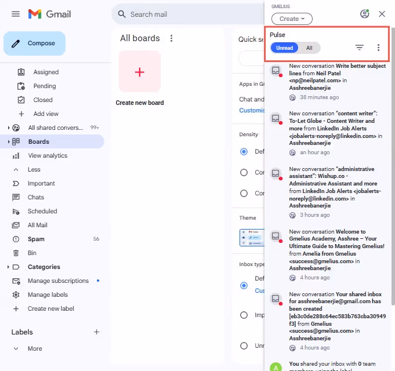Expand All shared conversations arrow
395x371 pixels.
click(8, 128)
